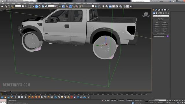Collapse the Object Type rollout

(x=161, y=19)
